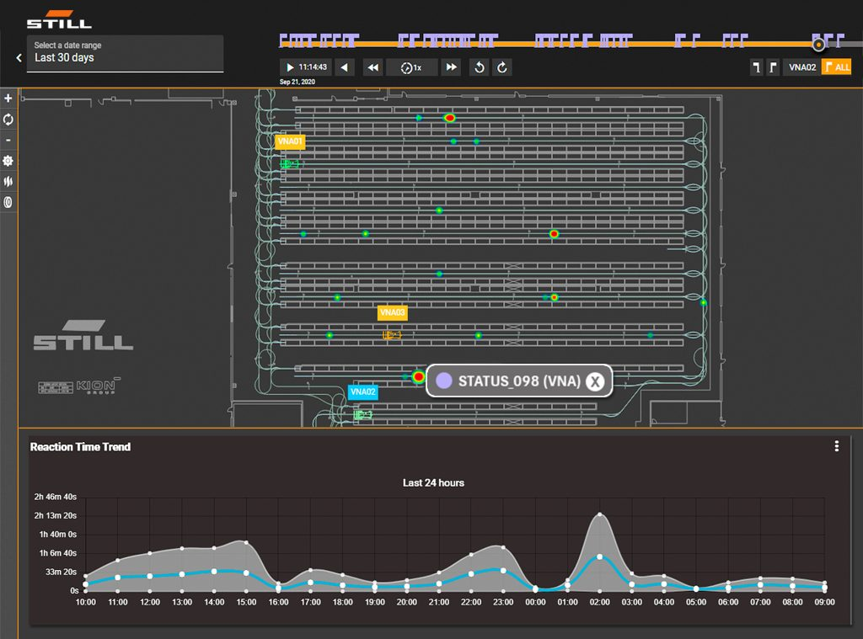Click the rotate counterclockwise icon

(x=480, y=67)
